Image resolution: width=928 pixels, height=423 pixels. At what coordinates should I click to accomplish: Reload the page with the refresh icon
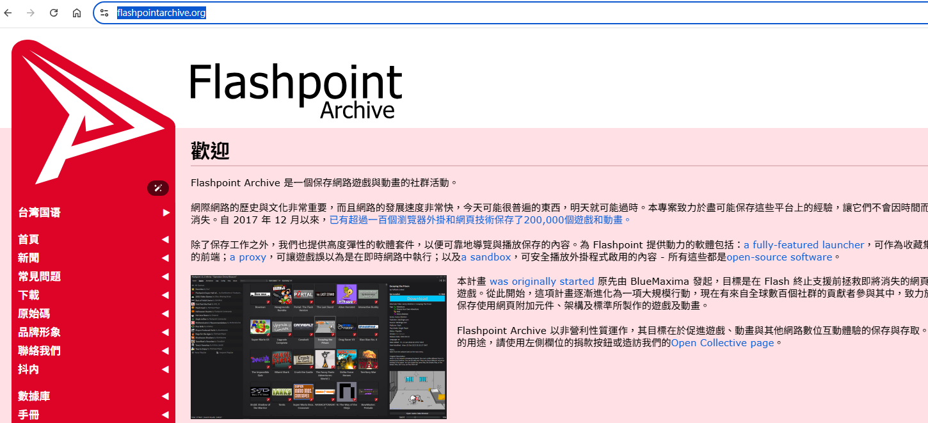pos(54,13)
